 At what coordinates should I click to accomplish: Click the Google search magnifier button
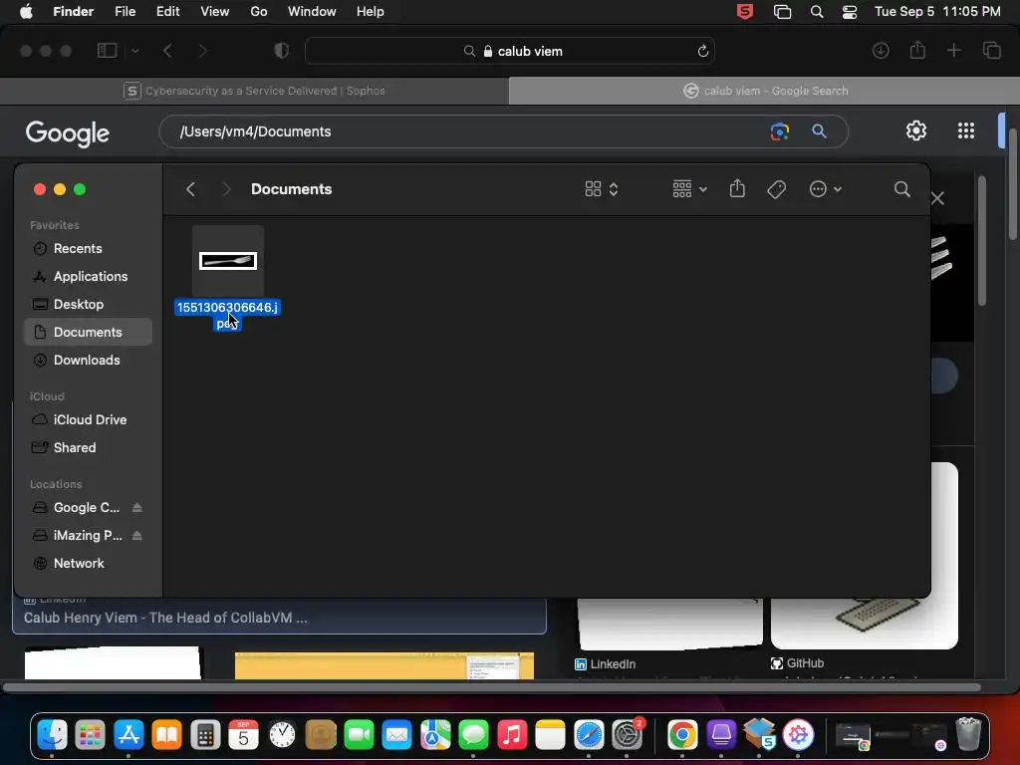point(819,131)
